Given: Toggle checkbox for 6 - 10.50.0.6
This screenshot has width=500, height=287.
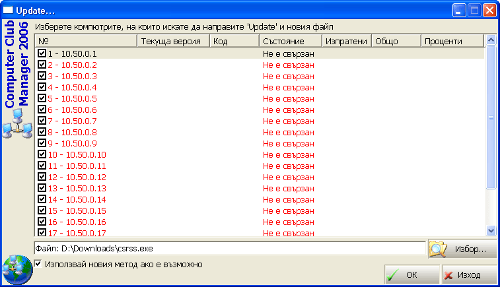Looking at the screenshot, I should tap(42, 110).
